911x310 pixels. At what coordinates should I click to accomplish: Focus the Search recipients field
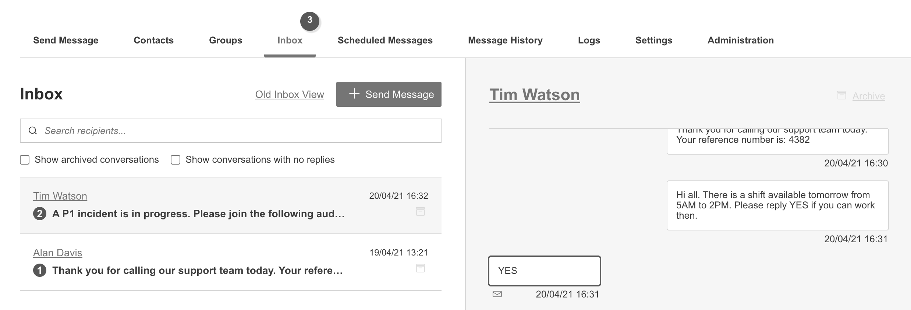[235, 131]
